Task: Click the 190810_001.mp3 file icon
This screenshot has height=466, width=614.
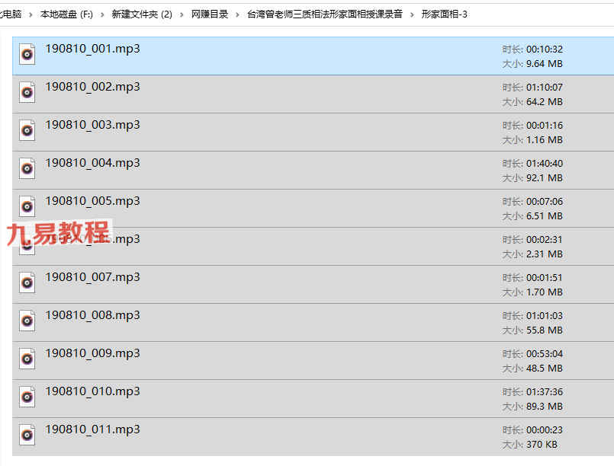Action: click(x=27, y=54)
